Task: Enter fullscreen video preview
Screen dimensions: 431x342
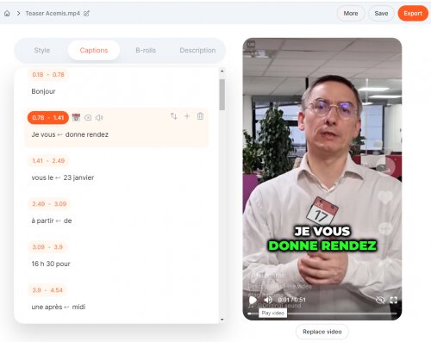Action: click(393, 300)
